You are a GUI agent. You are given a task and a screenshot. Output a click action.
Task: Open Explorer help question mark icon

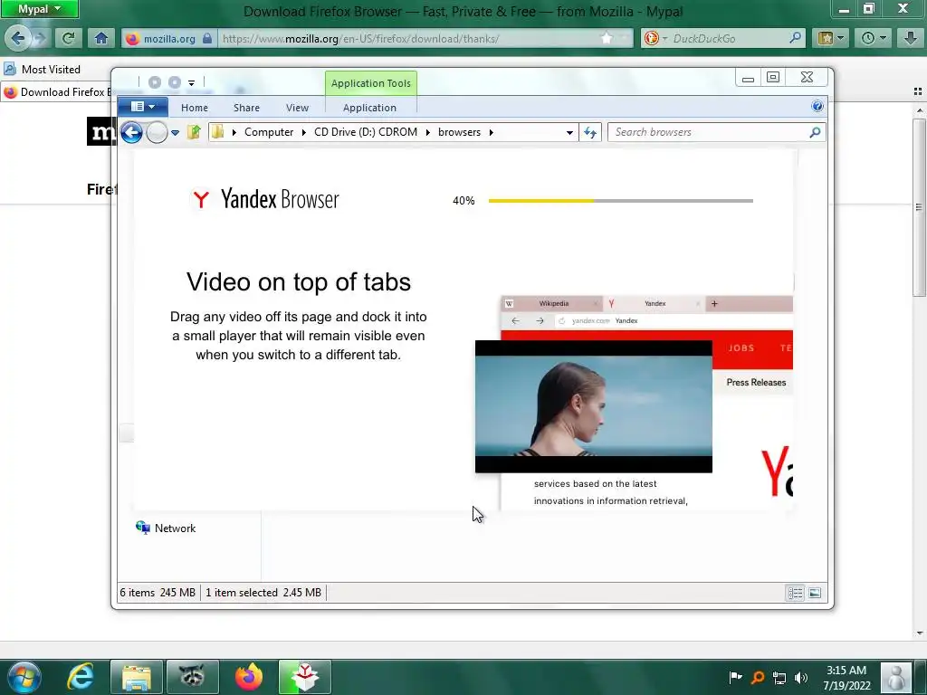pyautogui.click(x=817, y=107)
